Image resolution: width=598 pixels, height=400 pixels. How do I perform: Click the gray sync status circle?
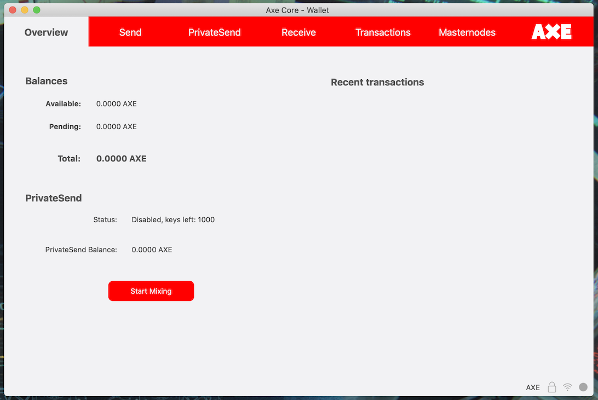click(583, 387)
